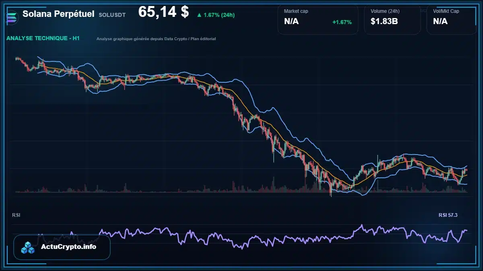483x271 pixels.
Task: Click the Analyse graphique générée subtitle text
Action: click(156, 39)
